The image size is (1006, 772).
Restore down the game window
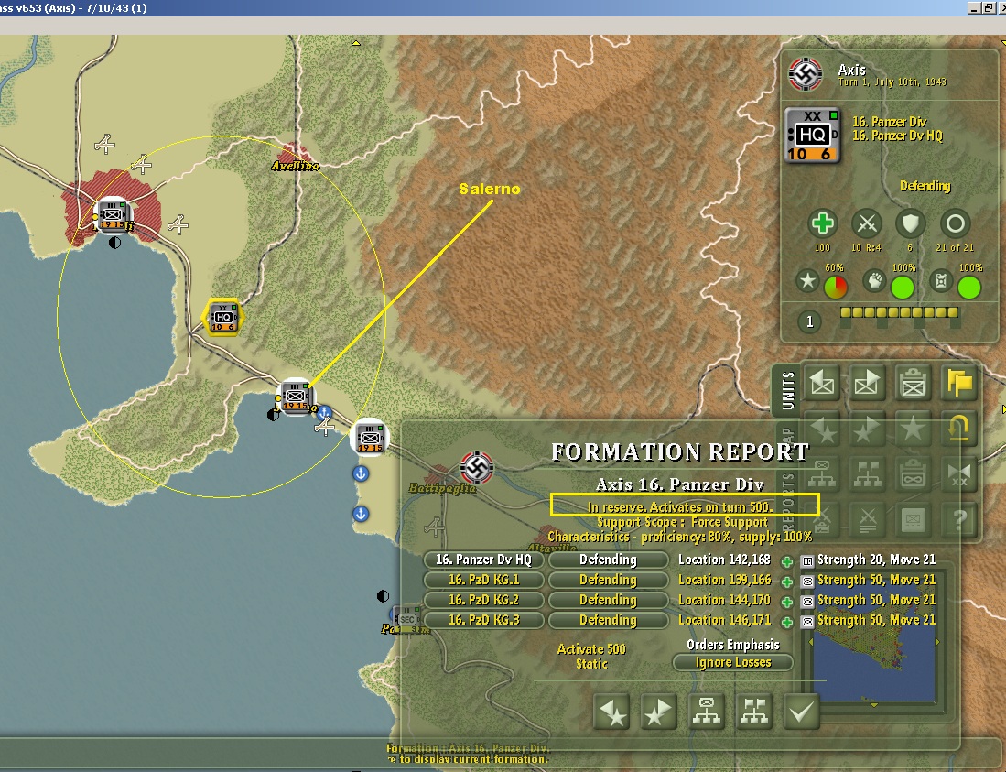tap(989, 7)
